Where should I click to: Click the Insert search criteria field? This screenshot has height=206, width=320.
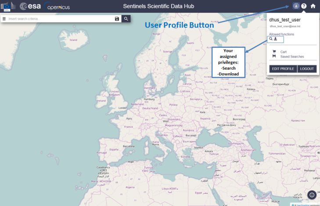60,19
